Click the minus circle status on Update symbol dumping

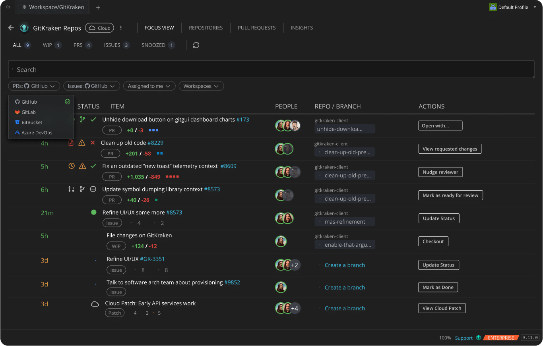point(93,189)
